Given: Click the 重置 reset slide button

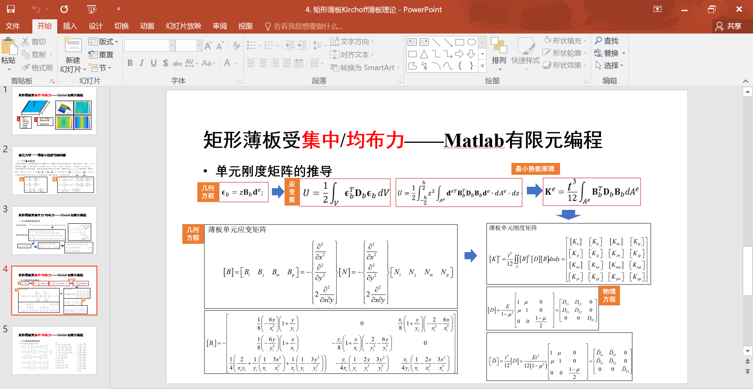Looking at the screenshot, I should pyautogui.click(x=101, y=54).
